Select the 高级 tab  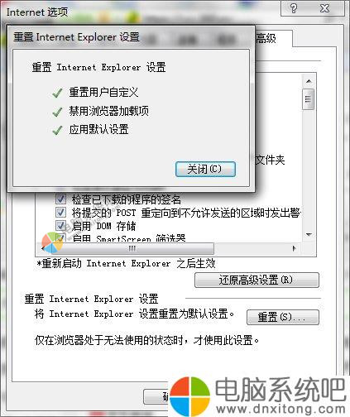266,39
